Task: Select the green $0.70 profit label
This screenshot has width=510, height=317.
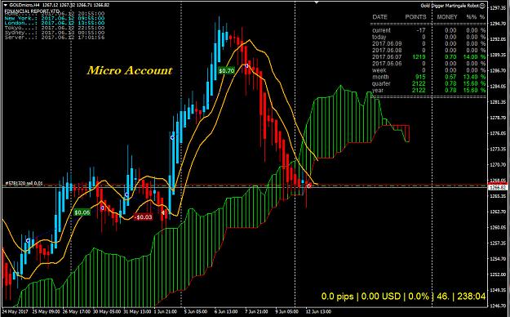Action: tap(226, 70)
